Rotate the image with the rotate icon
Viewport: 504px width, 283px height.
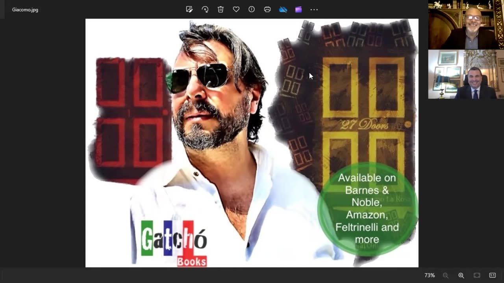(205, 9)
